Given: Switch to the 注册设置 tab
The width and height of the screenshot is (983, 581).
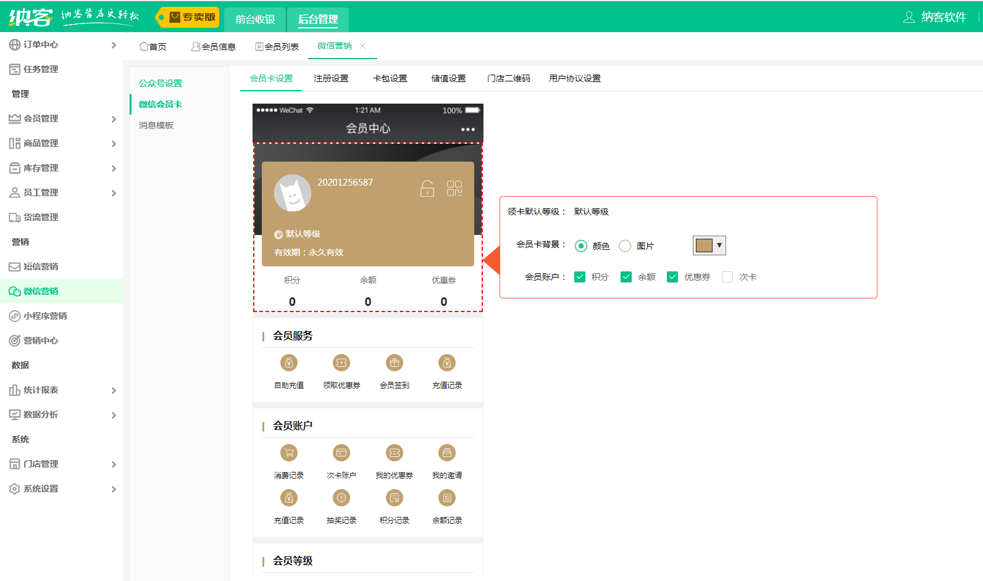Looking at the screenshot, I should click(x=331, y=78).
